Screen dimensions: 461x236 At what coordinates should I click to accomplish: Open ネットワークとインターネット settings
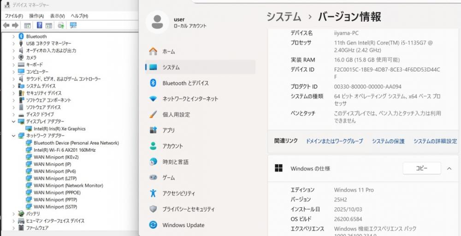(190, 99)
